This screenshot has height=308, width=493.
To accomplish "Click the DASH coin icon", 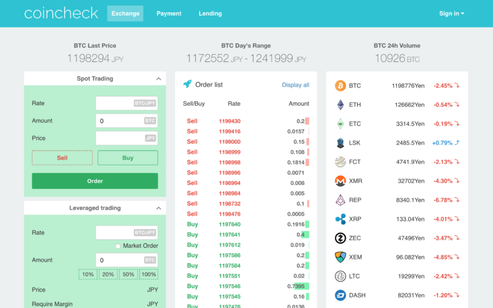I will click(340, 295).
